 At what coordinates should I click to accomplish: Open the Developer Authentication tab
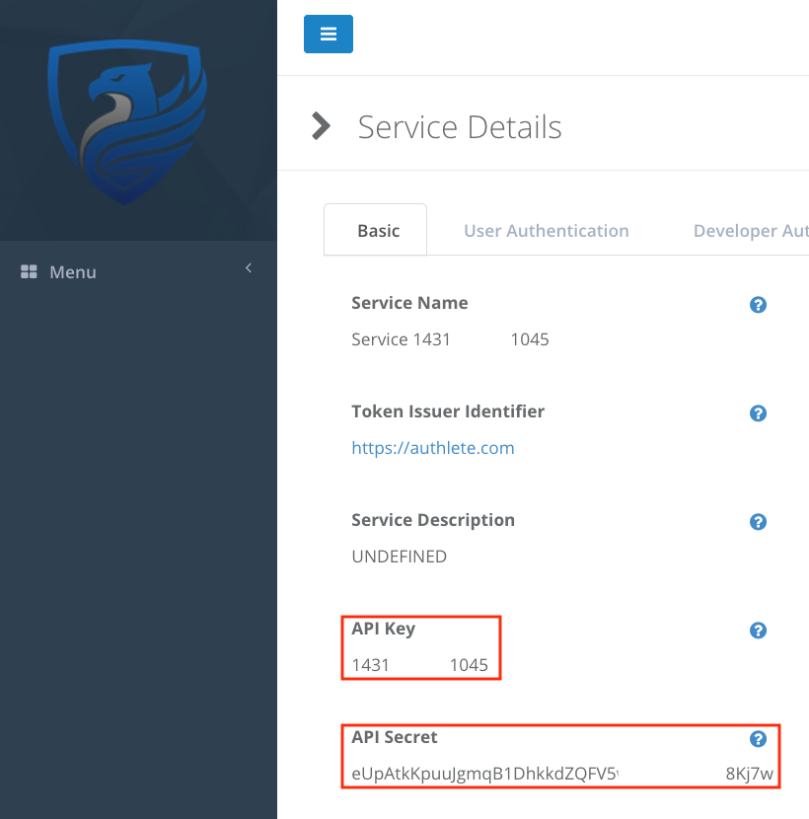click(750, 231)
